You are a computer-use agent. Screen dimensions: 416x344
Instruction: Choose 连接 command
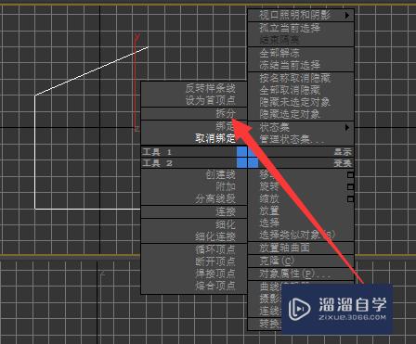tap(226, 212)
